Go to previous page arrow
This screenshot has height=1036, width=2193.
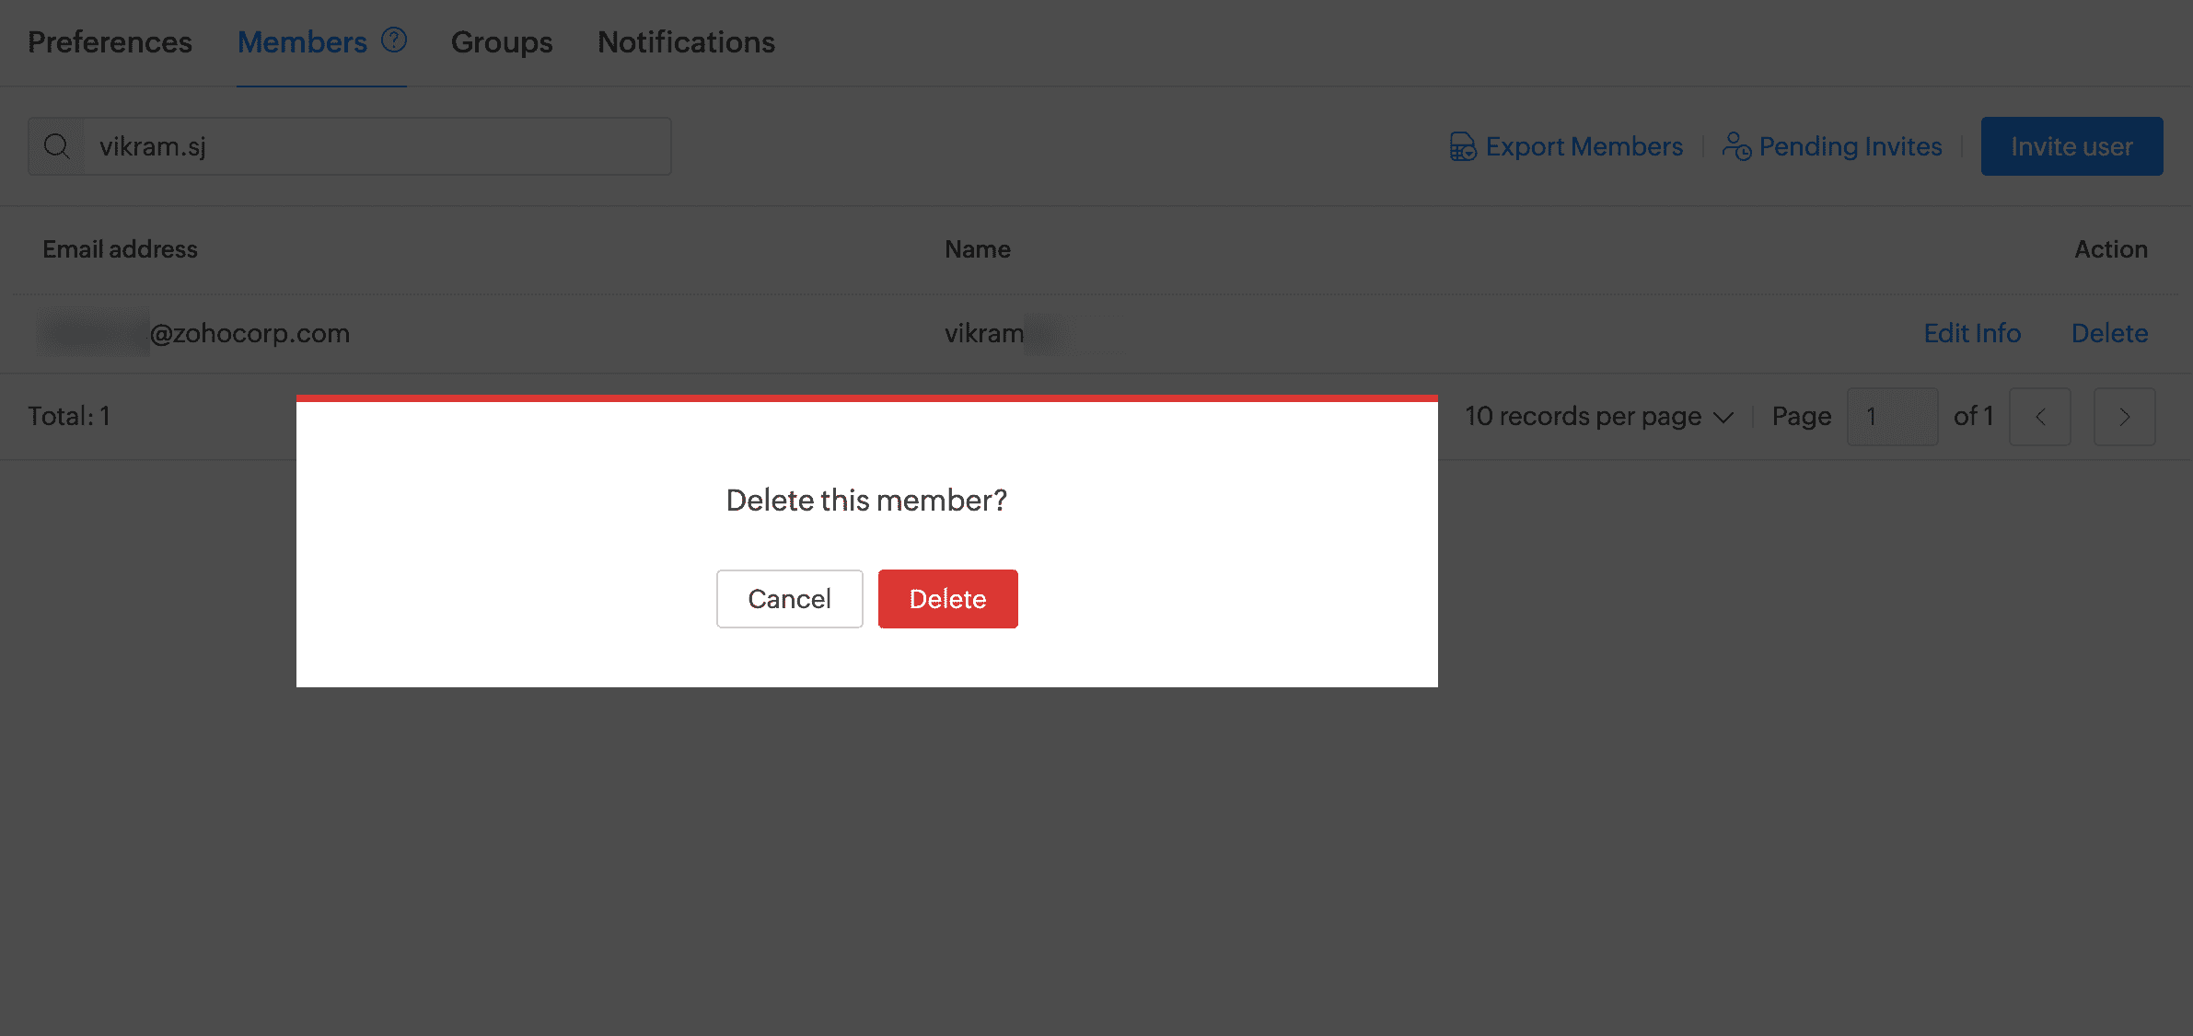[2040, 417]
